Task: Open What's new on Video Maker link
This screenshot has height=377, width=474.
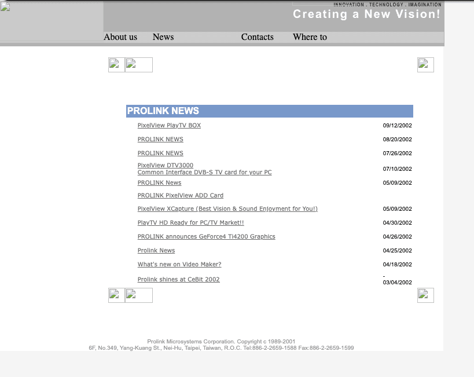Action: tap(179, 265)
